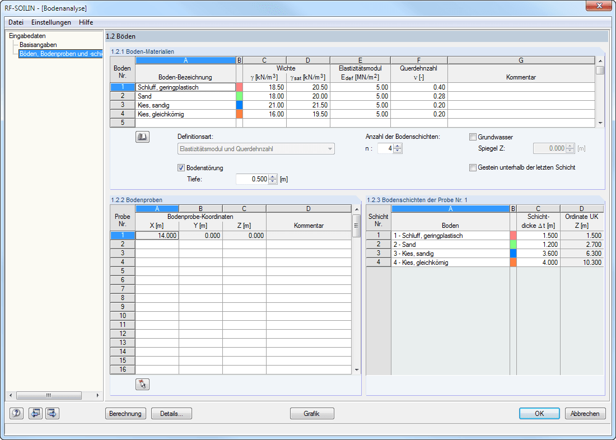Click the X coordinate cell 14.000

coord(157,236)
